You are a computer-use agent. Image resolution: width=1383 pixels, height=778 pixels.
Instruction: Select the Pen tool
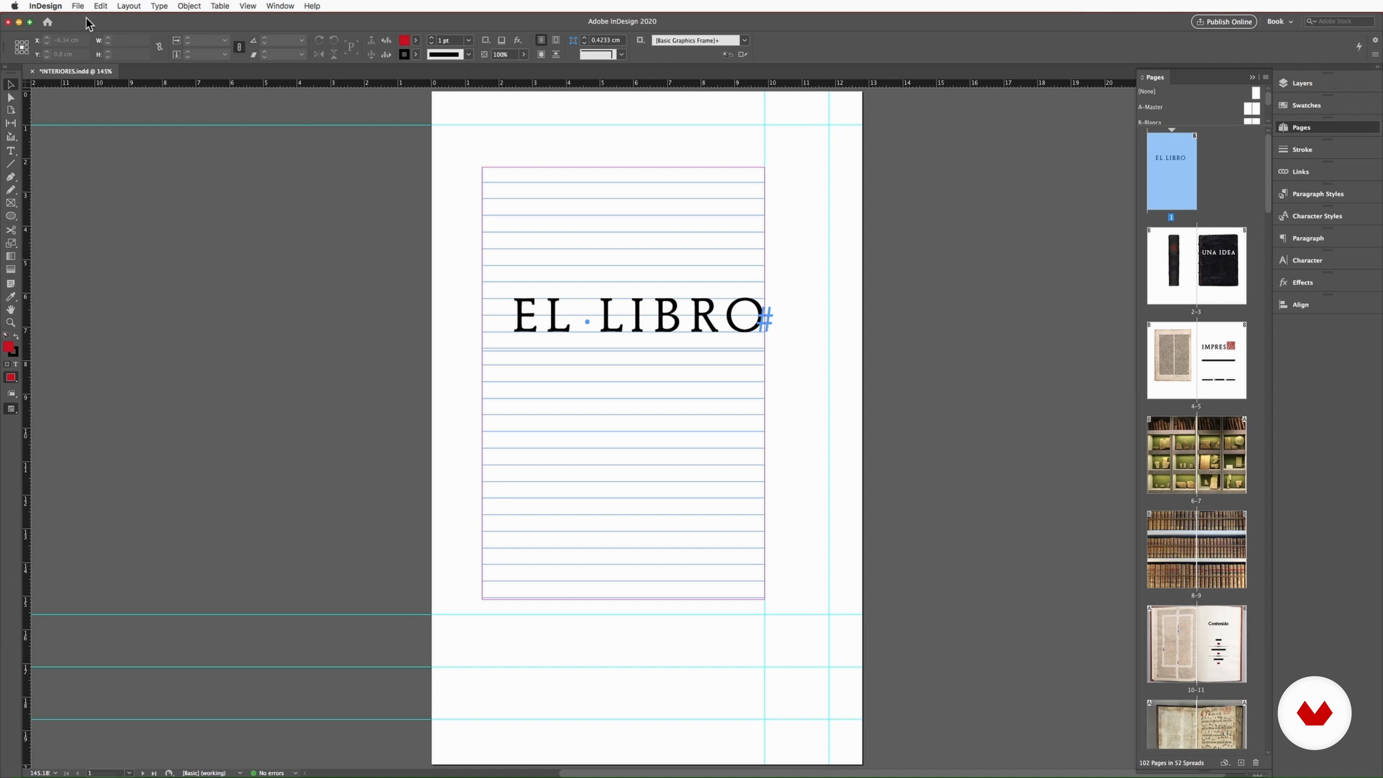(x=10, y=176)
